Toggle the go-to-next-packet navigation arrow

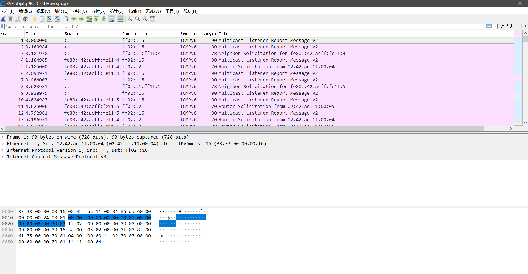(x=81, y=19)
